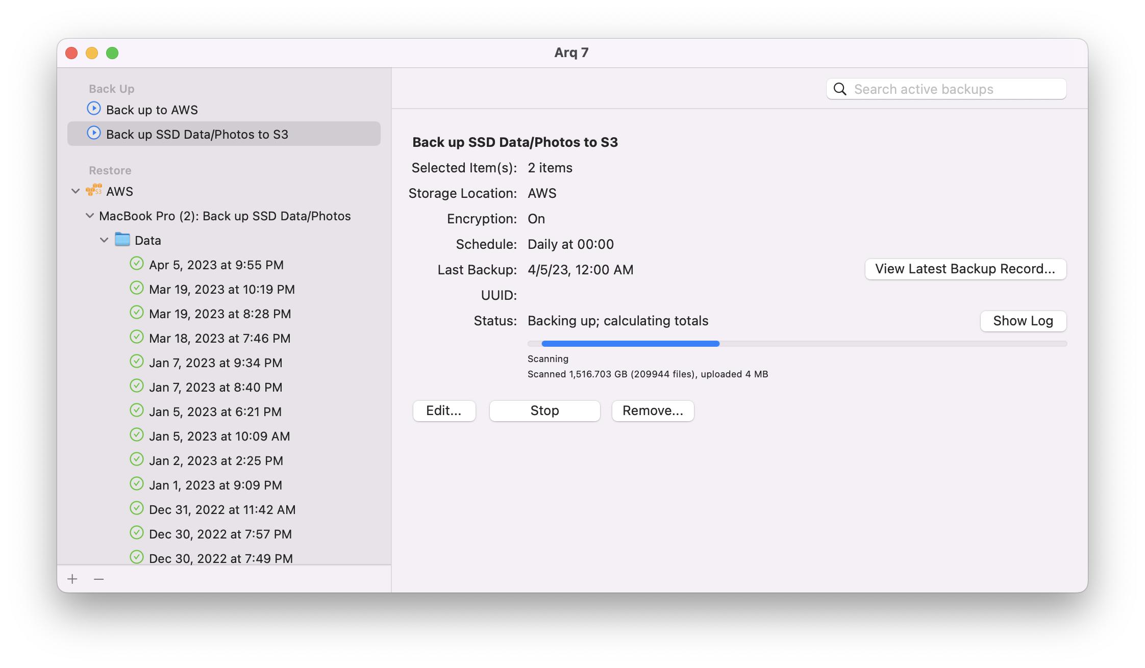Image resolution: width=1145 pixels, height=668 pixels.
Task: Collapse the MacBook Pro (2) backup set
Action: click(90, 216)
